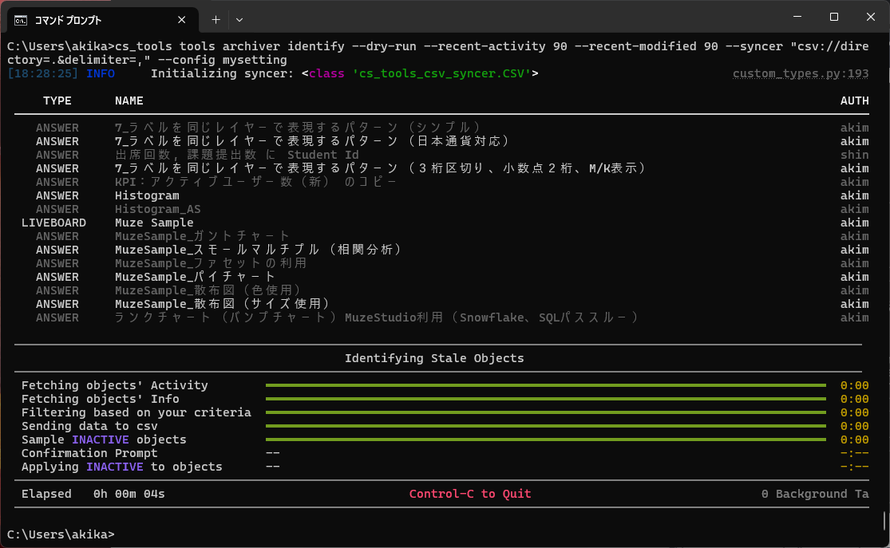Maximize the terminal window
The image size is (890, 548).
coord(833,17)
